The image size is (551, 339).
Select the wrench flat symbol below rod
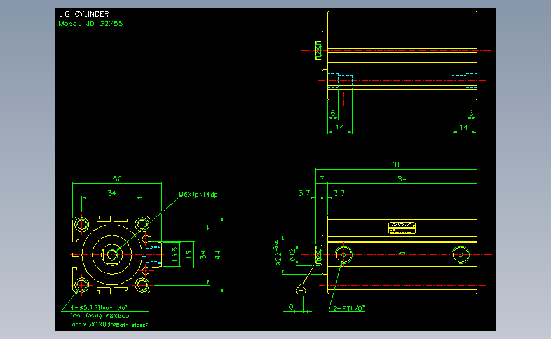[x=301, y=290]
